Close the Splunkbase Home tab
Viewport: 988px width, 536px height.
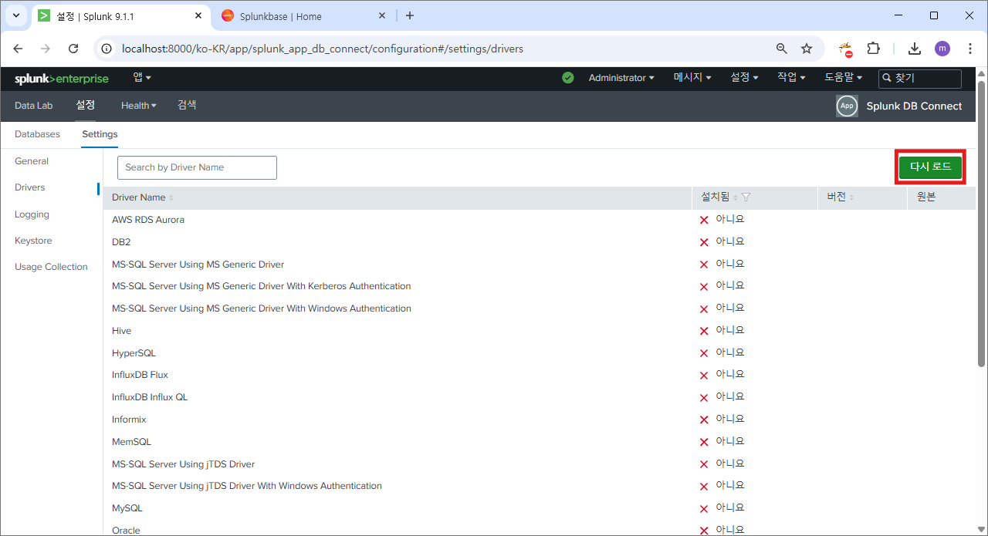pyautogui.click(x=382, y=15)
